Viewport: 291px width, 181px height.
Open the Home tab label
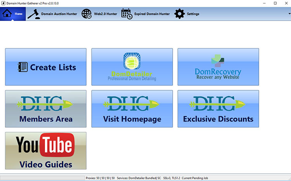pyautogui.click(x=19, y=14)
